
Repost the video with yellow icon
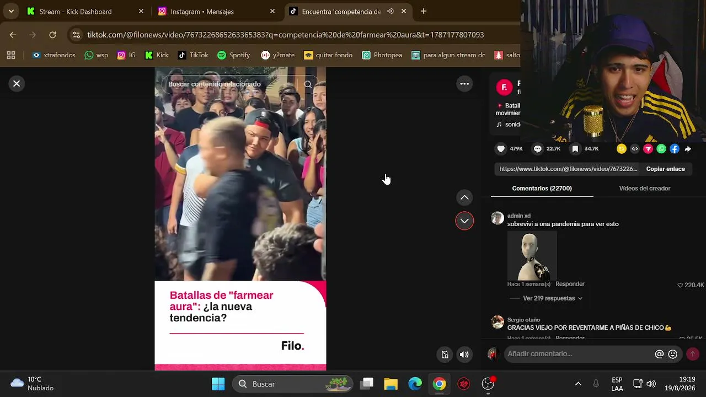coord(622,149)
